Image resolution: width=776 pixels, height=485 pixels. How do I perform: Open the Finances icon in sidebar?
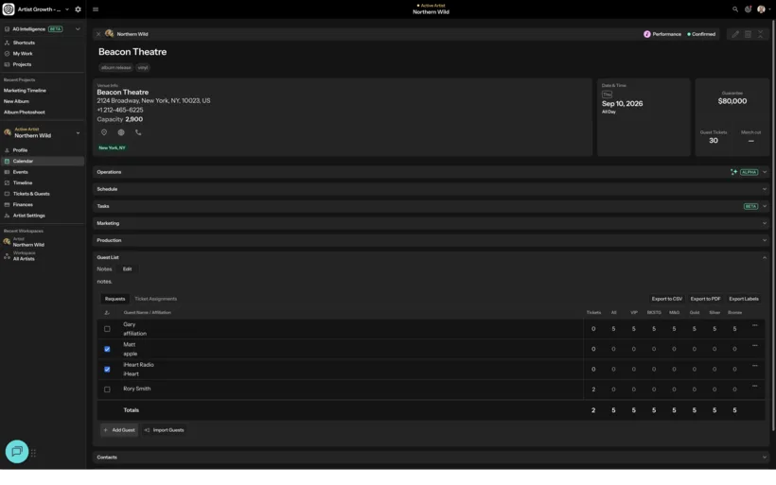pyautogui.click(x=7, y=204)
